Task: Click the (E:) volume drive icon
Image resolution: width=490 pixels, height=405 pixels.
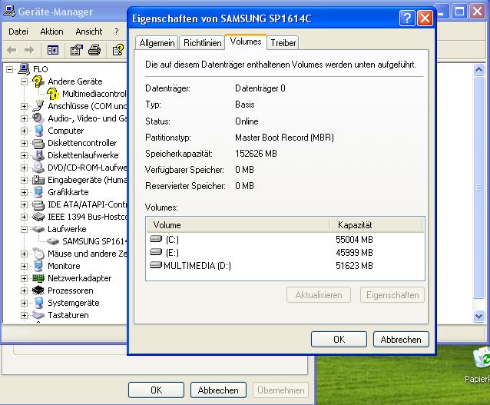Action: pos(156,252)
